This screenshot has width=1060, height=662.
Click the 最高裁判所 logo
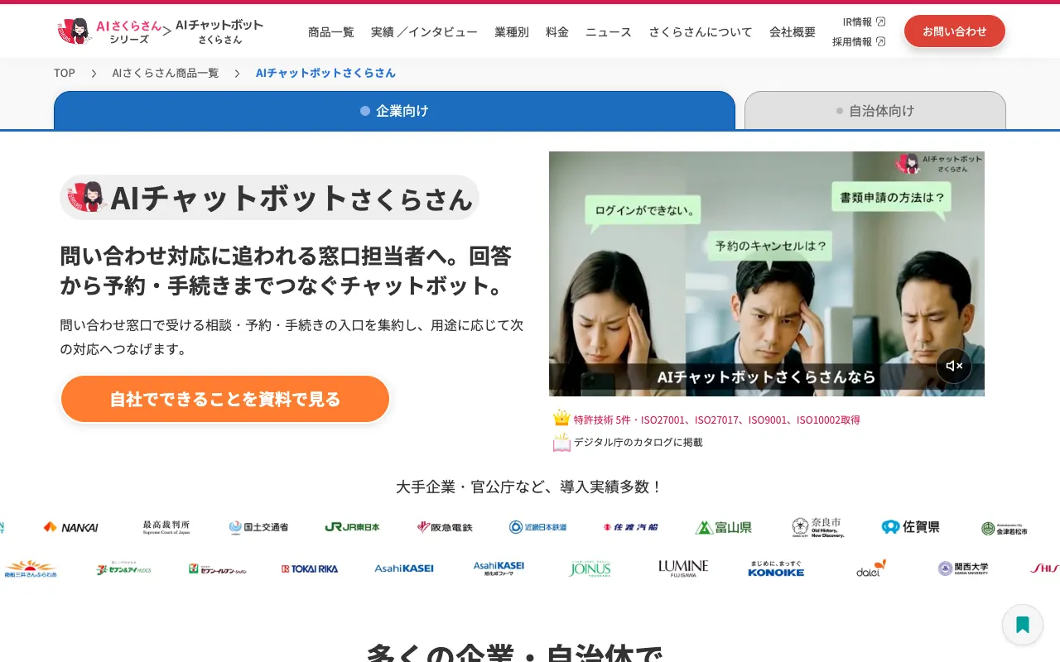click(x=166, y=527)
